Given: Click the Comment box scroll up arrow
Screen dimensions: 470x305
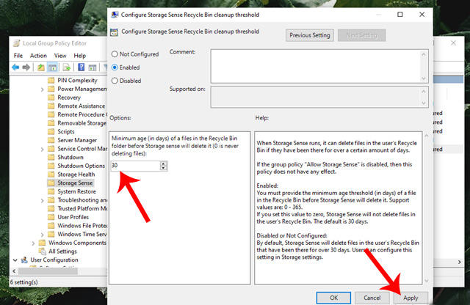Looking at the screenshot, I should tap(424, 54).
